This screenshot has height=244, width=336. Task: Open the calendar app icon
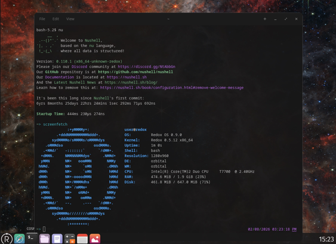pos(82,239)
